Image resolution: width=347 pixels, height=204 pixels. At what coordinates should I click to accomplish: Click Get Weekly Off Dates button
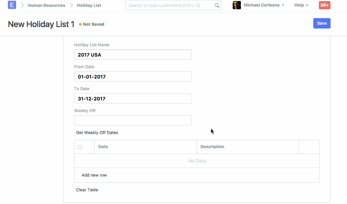point(97,133)
